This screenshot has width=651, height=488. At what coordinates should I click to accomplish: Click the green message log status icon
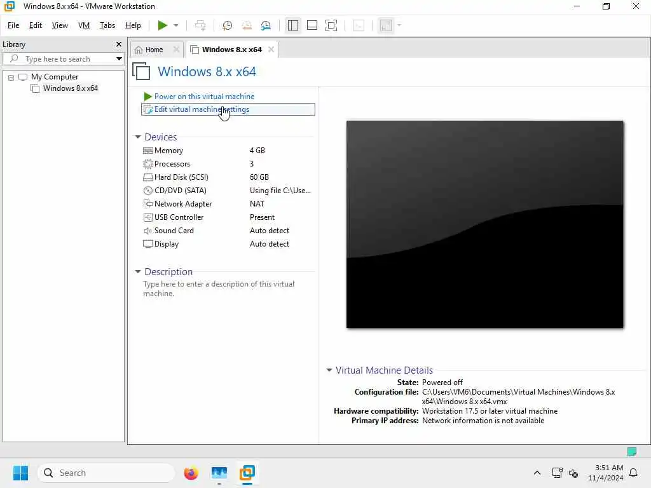(x=632, y=452)
